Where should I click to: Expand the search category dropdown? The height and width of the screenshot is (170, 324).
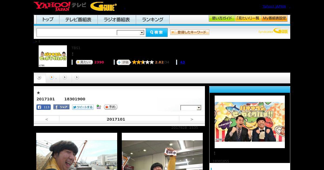(x=131, y=33)
